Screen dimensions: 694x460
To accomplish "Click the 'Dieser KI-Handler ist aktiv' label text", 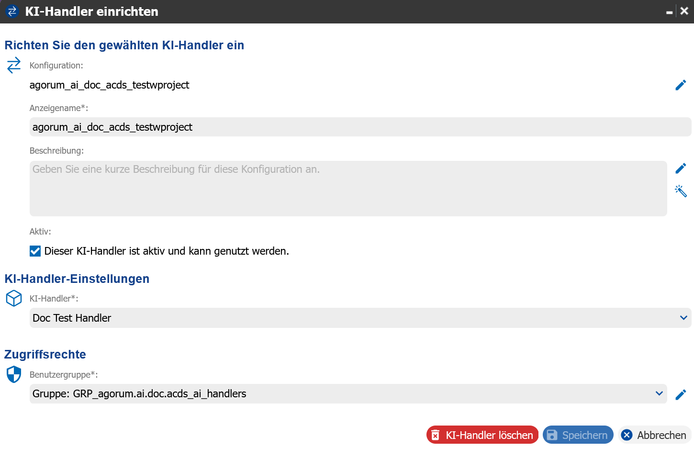I will click(x=167, y=251).
